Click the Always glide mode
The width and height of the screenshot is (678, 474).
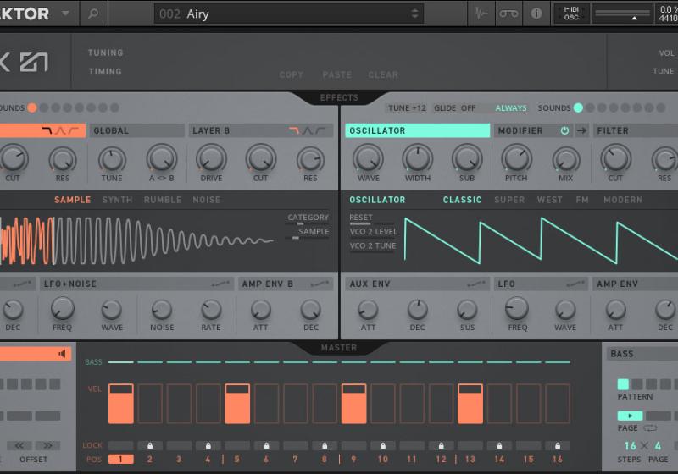511,108
